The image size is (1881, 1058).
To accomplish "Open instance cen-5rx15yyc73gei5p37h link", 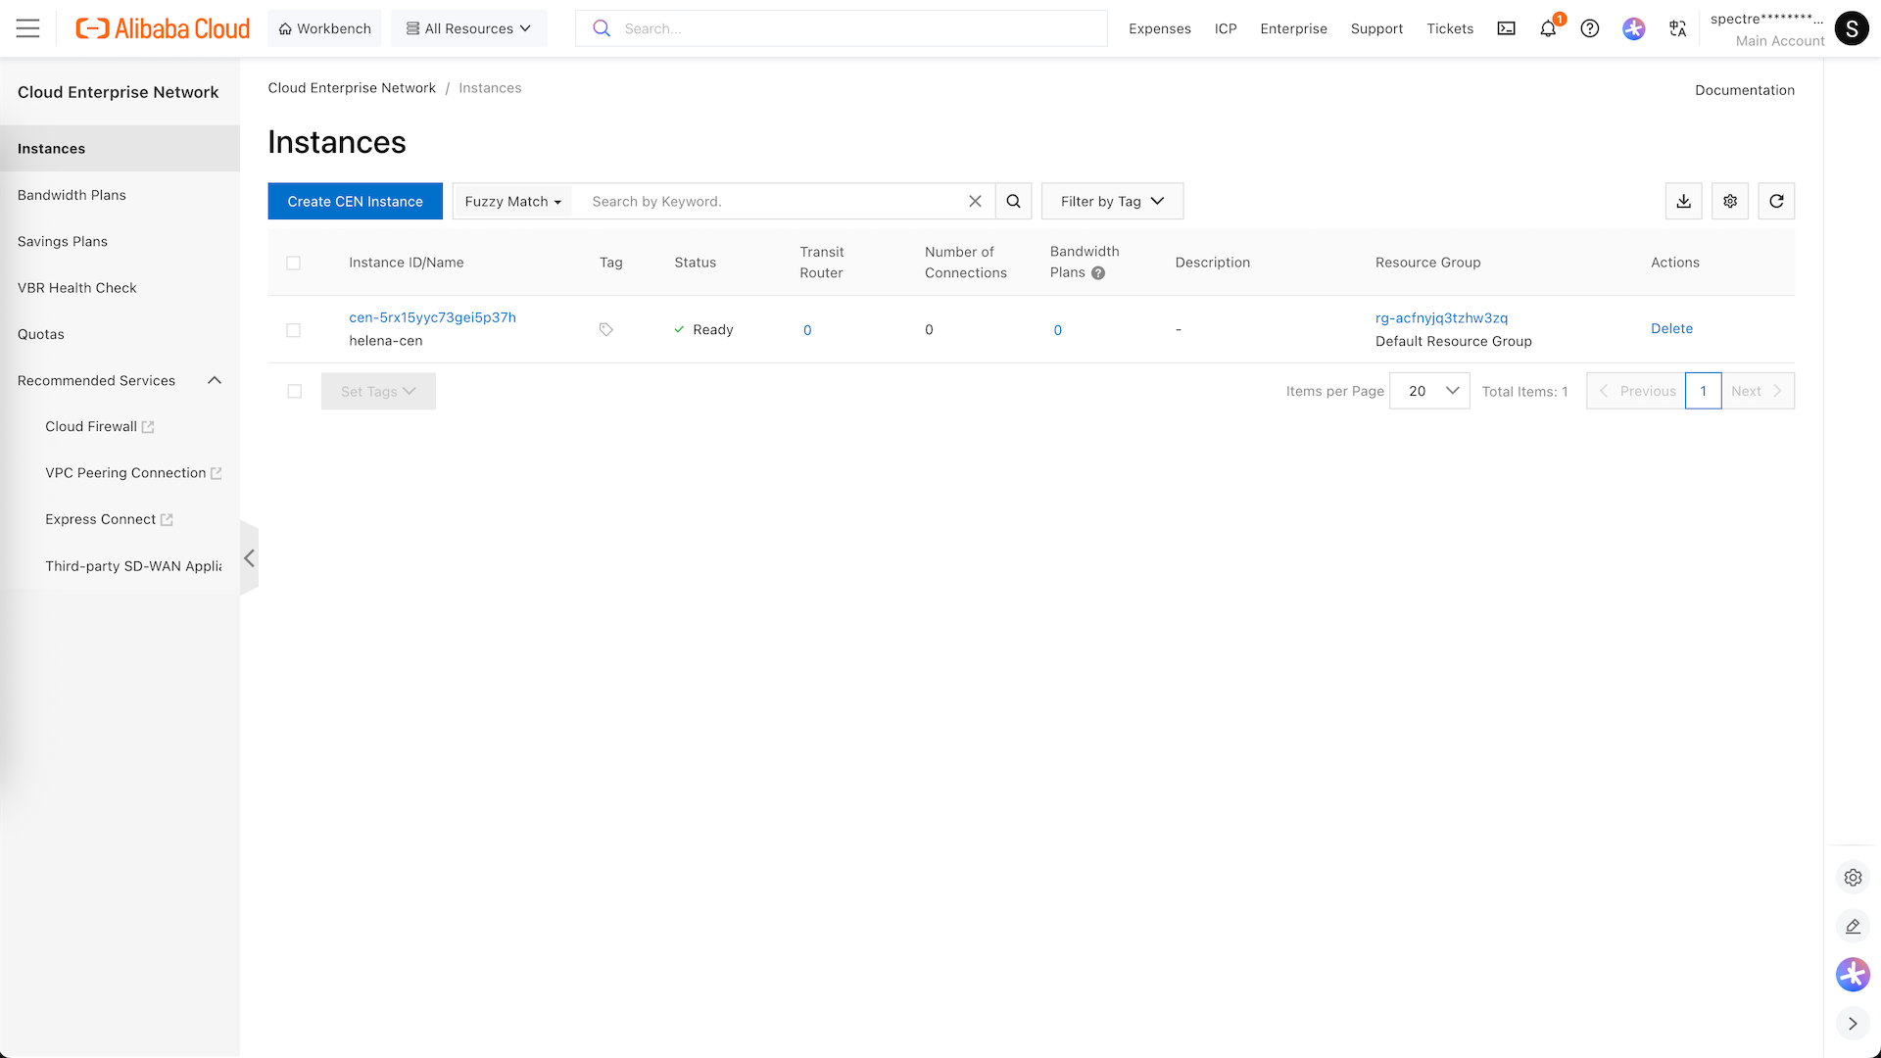I will pos(432,317).
